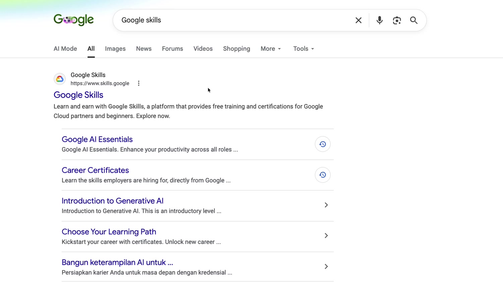Open the Google Skills result title

(78, 95)
